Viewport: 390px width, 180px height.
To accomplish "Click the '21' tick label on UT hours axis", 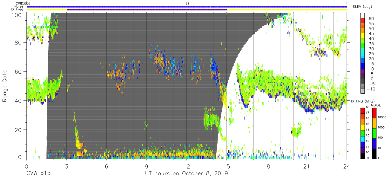I will pos(307,166).
